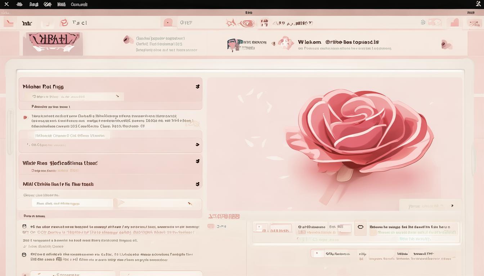The height and width of the screenshot is (276, 484).
Task: Click the red swirl icon beside 'Tsci'
Action: tap(64, 23)
